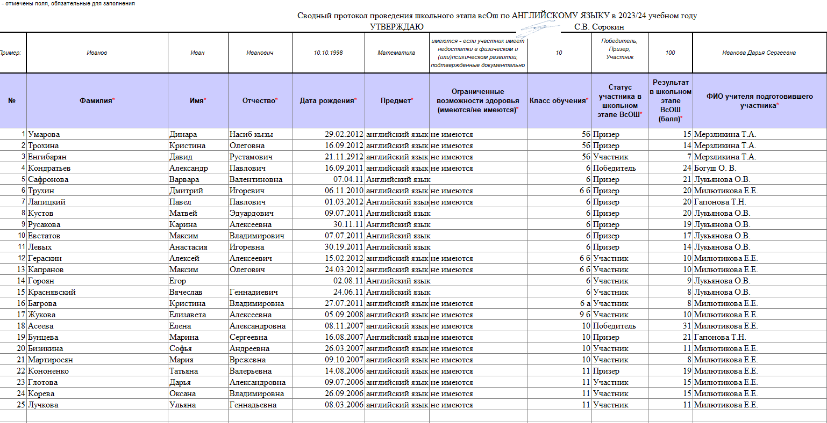Select subject cell in Бунцева's row
This screenshot has height=423, width=827.
[x=397, y=337]
